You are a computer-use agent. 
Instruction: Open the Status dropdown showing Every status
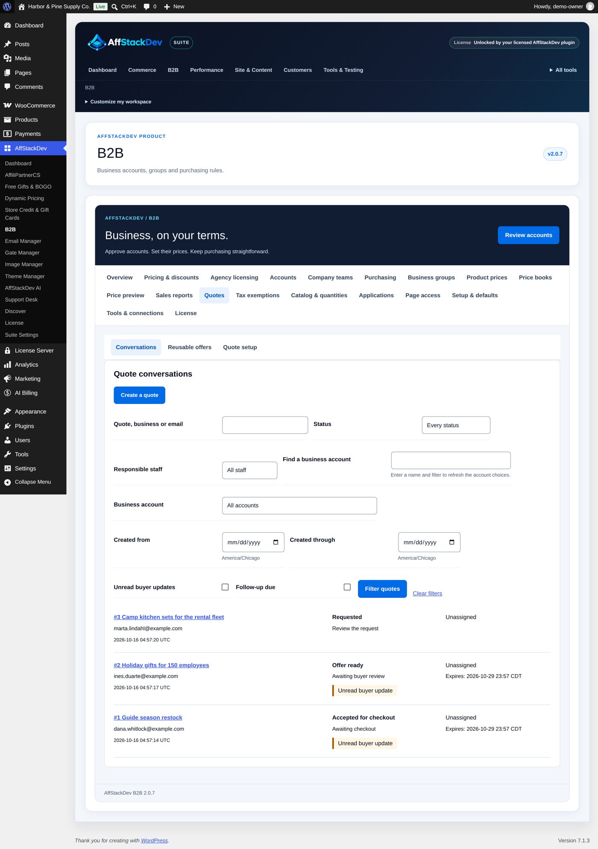456,425
